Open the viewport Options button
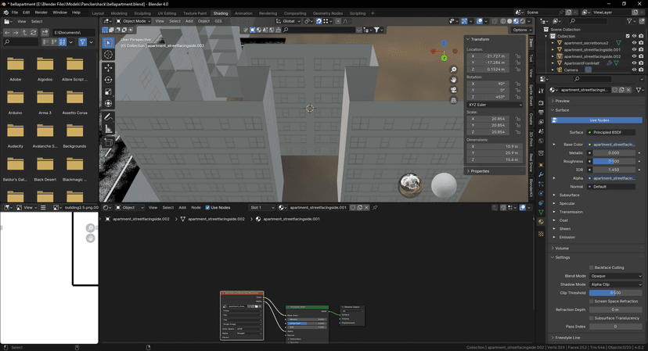The image size is (648, 351). point(520,30)
